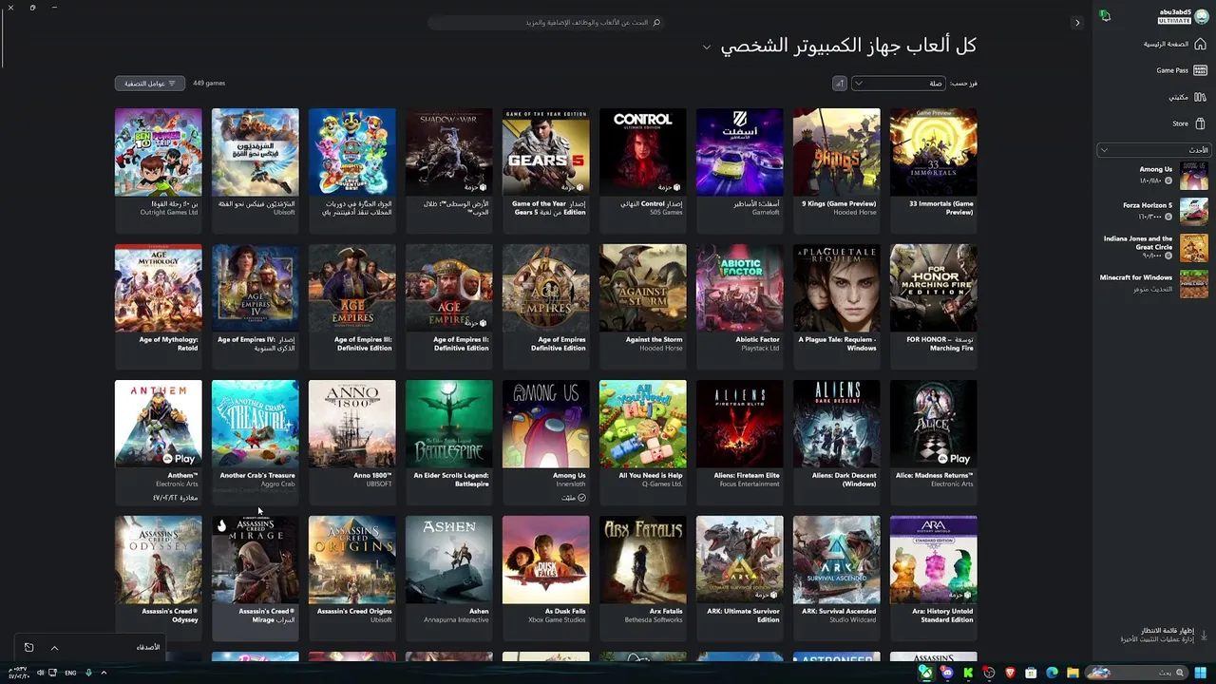Screen dimensions: 1216x684
Task: Click the game search field
Action: click(x=545, y=22)
